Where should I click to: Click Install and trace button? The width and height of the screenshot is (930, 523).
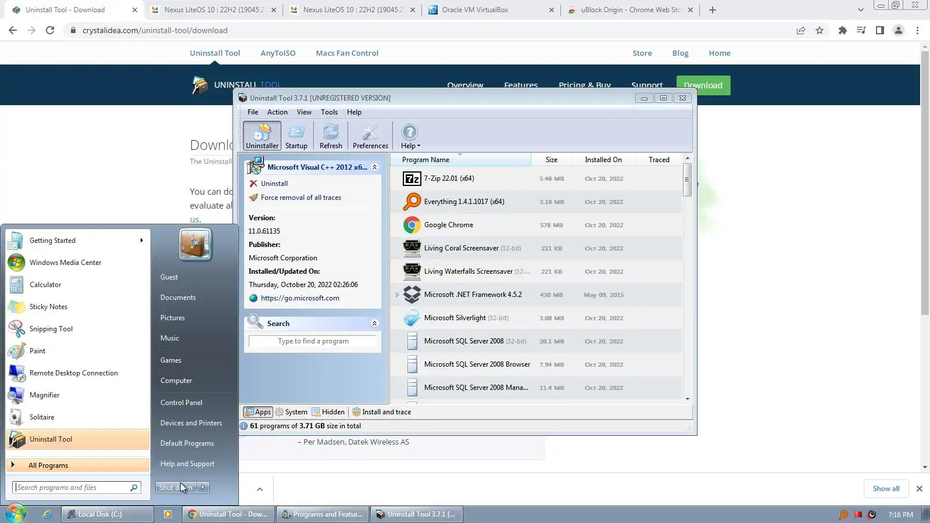381,412
